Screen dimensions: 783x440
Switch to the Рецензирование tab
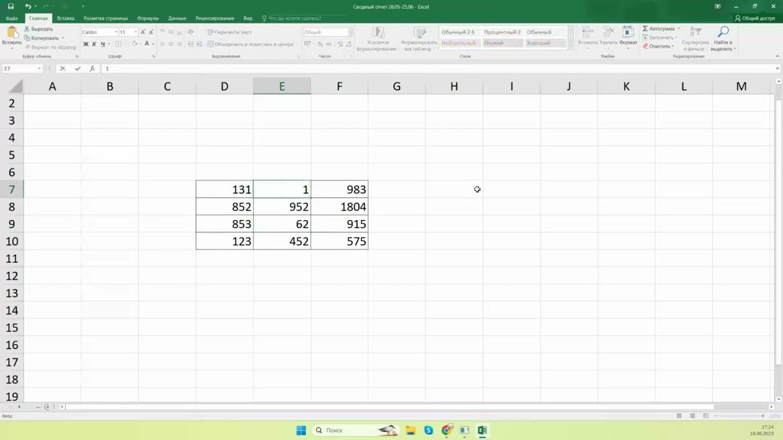tap(215, 18)
